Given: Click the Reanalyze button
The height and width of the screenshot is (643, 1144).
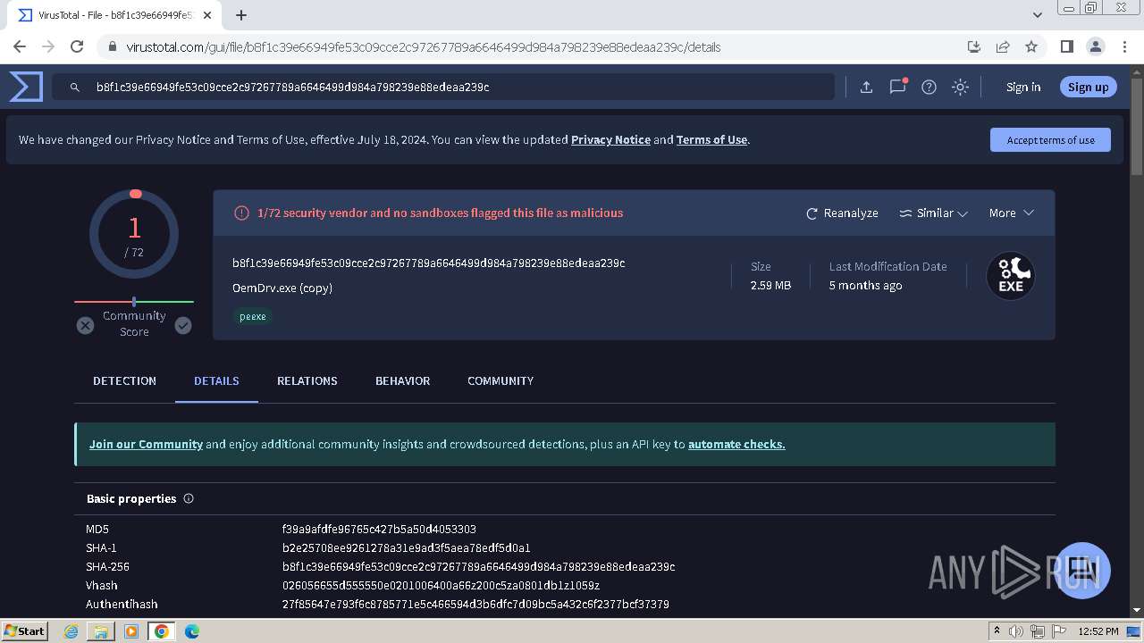Looking at the screenshot, I should pyautogui.click(x=842, y=213).
